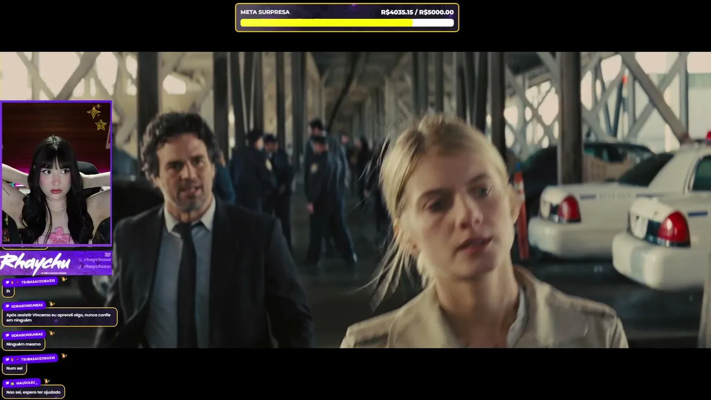The image size is (711, 400).
Task: Click the movie video frame
Action: pos(355,200)
